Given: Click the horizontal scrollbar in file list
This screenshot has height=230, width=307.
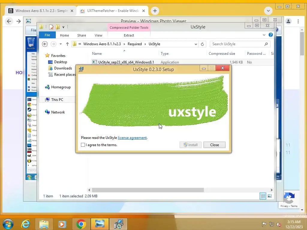Looking at the screenshot, I should click(148, 190).
